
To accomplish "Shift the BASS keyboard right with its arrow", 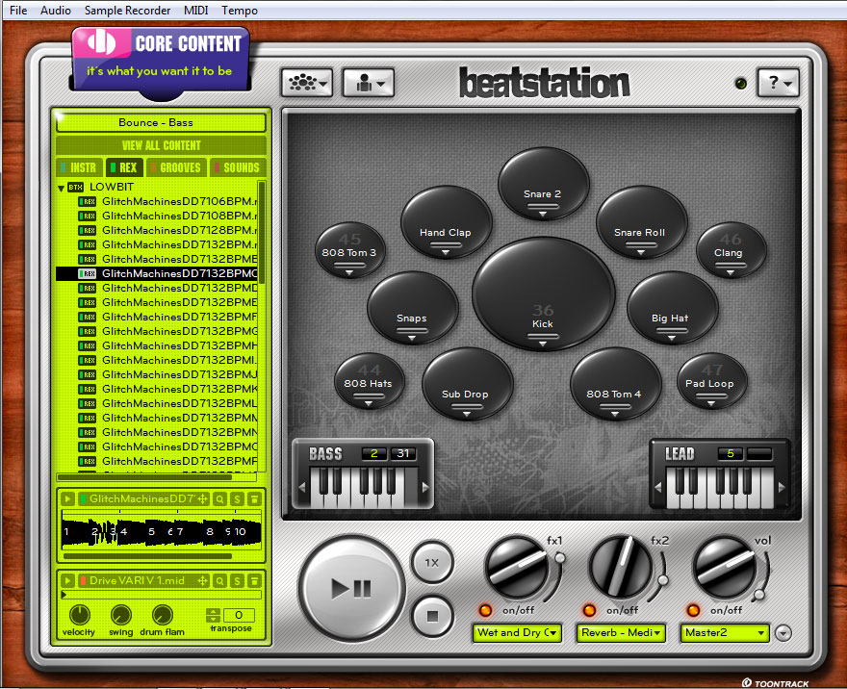I will point(425,487).
